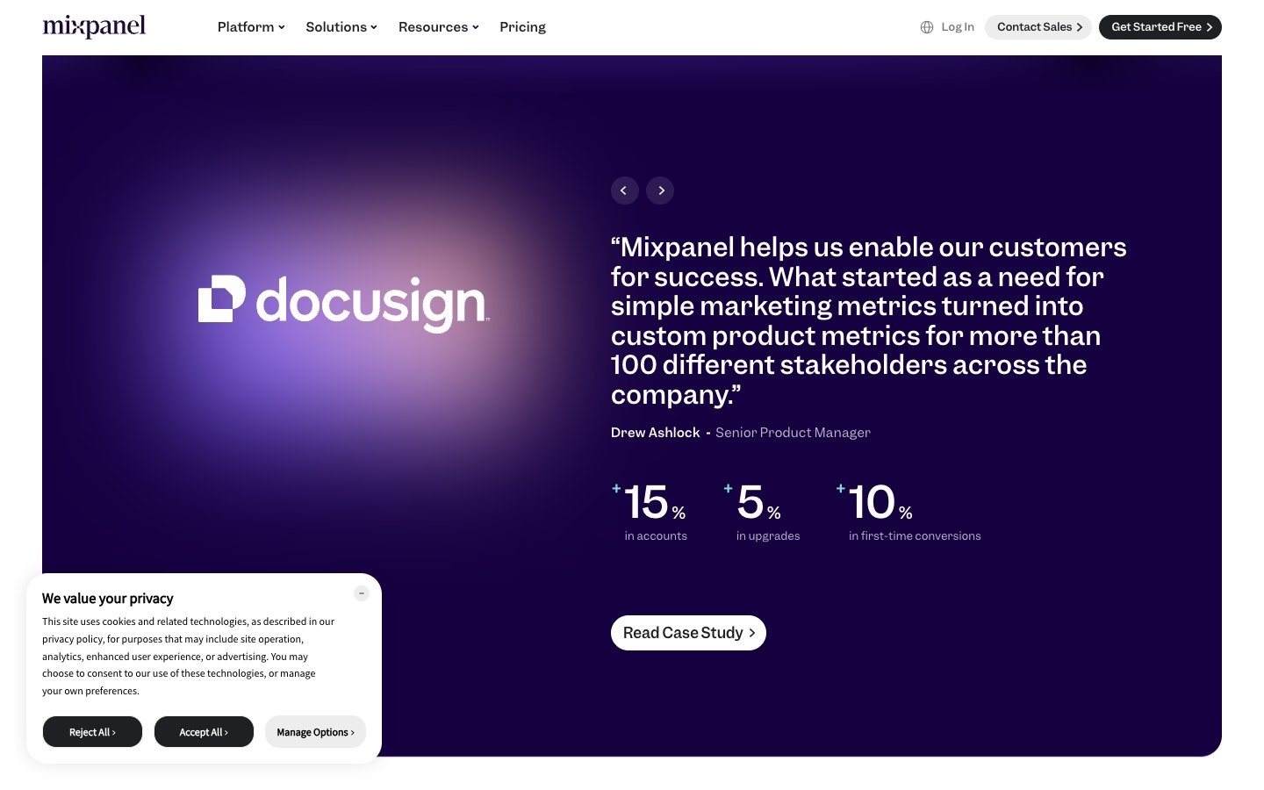Image resolution: width=1264 pixels, height=790 pixels.
Task: Click the arrow on Contact Sales
Action: coord(1080,27)
